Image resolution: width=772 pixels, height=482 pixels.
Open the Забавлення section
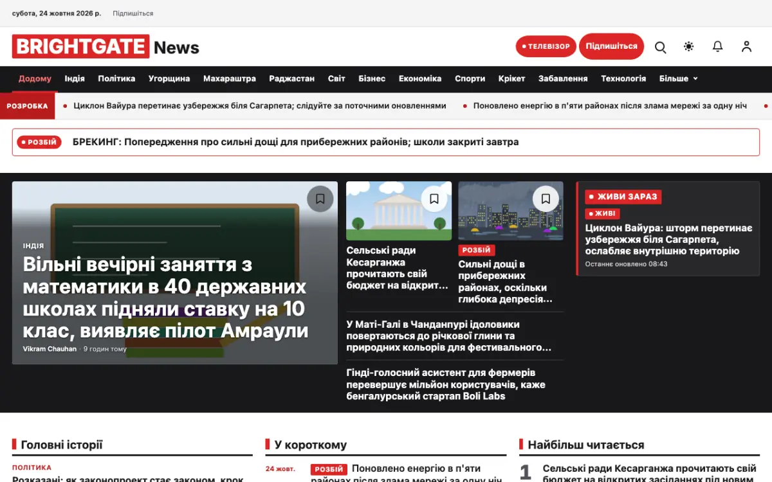point(563,78)
